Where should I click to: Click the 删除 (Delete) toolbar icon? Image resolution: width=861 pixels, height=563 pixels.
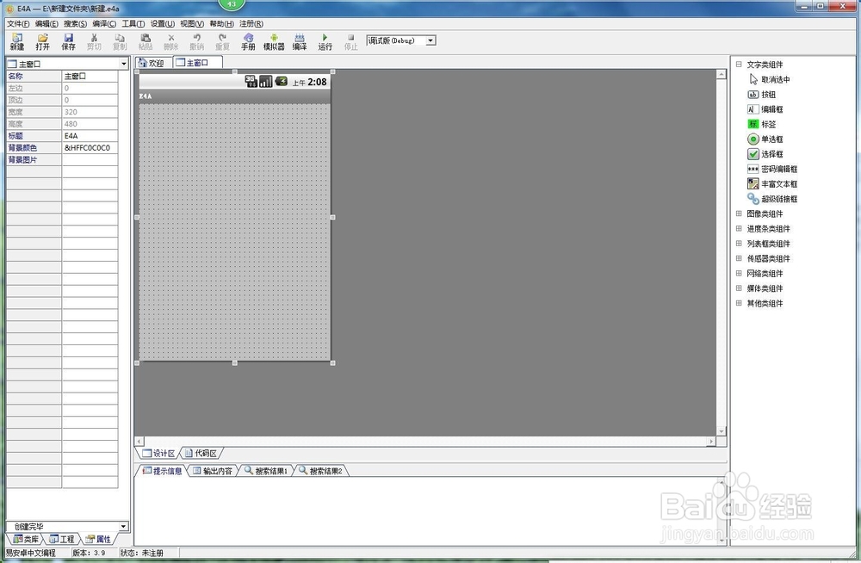[170, 41]
